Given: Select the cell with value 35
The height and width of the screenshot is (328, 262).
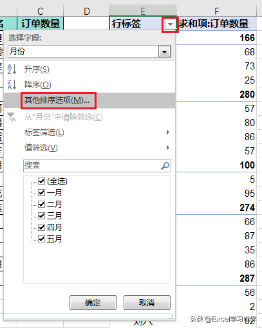Looking at the screenshot, I should tap(216, 250).
